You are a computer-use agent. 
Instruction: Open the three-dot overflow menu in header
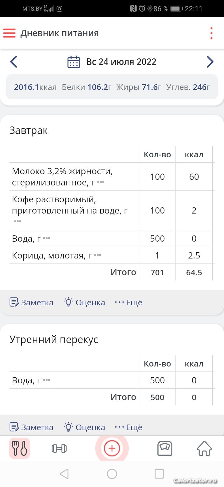[x=211, y=33]
